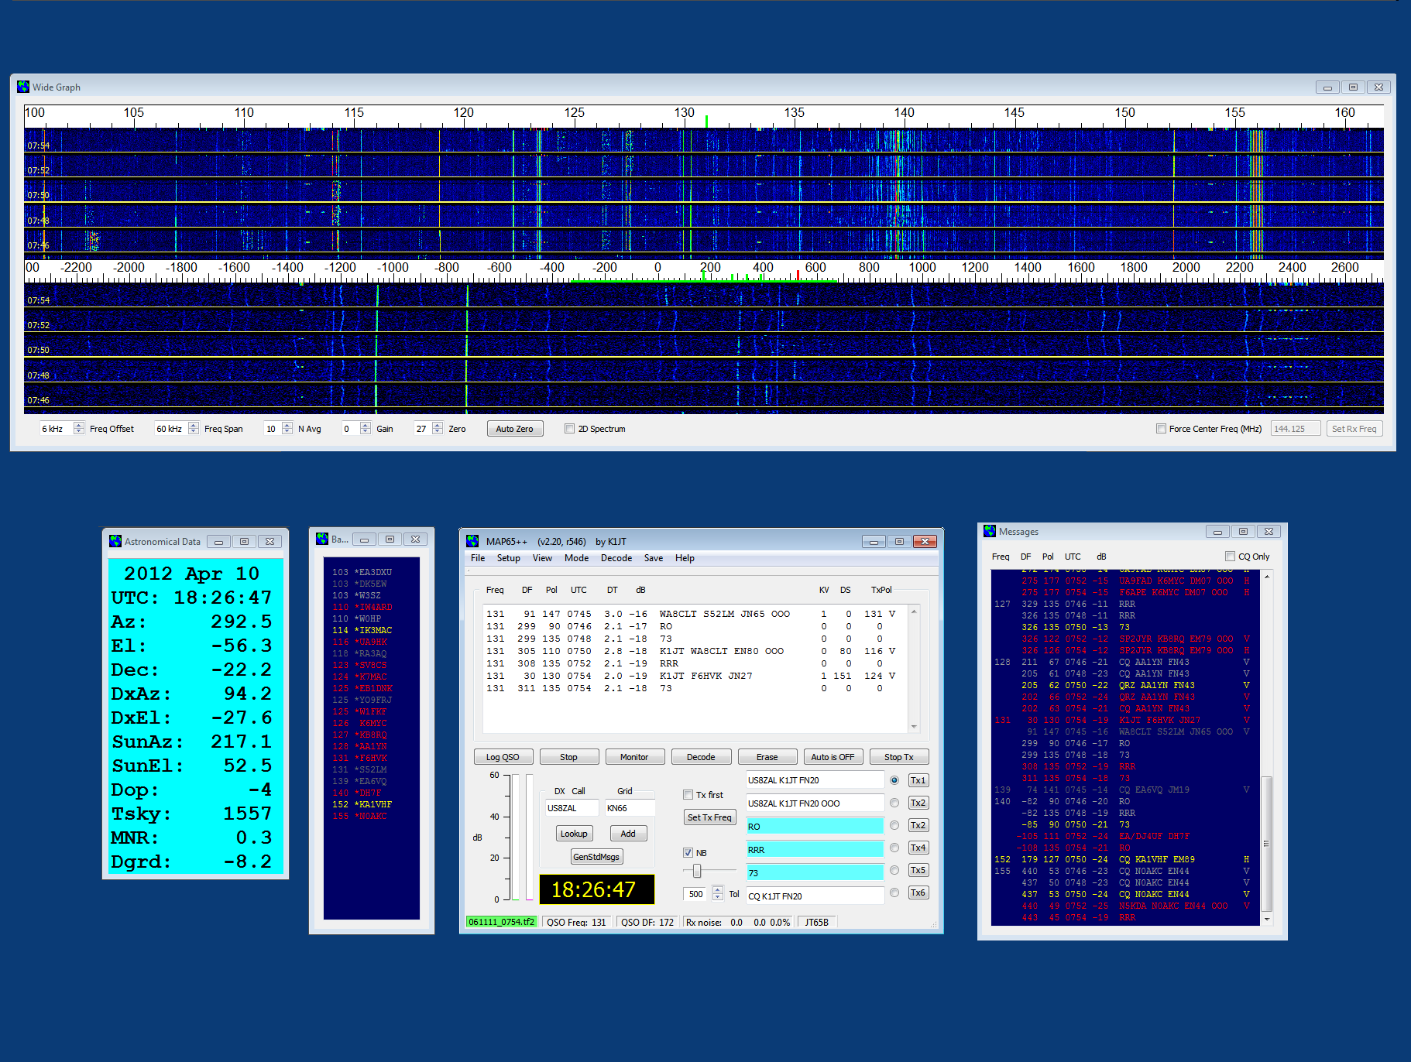Click the Messages window scroll-down arrow
Screen dimensions: 1411x1062
tap(1267, 919)
